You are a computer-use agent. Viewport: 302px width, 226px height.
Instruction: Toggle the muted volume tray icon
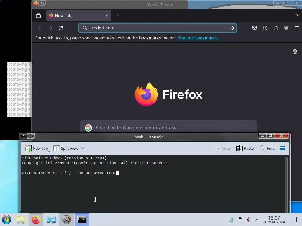(249, 220)
